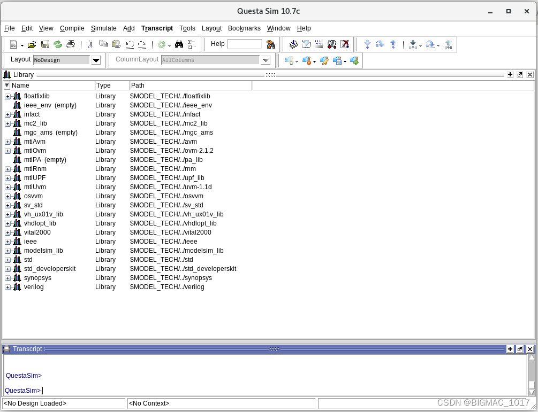Undock the Transcript pane

(520, 349)
